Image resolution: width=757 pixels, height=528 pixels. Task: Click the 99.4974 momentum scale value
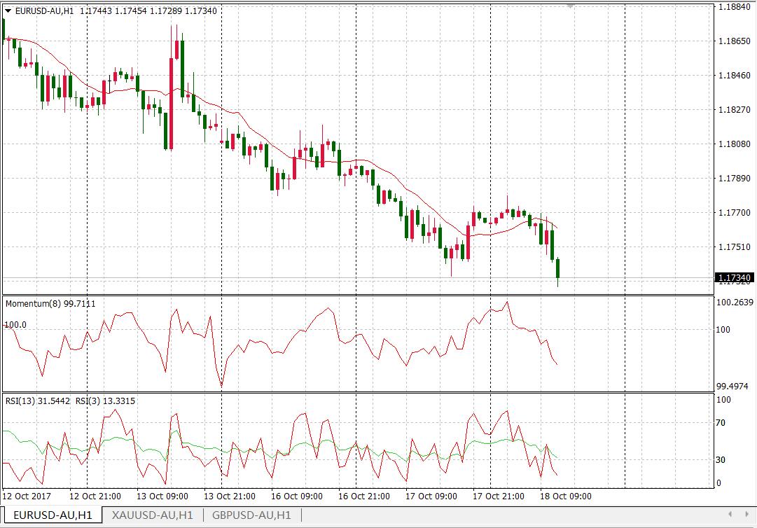coord(732,386)
